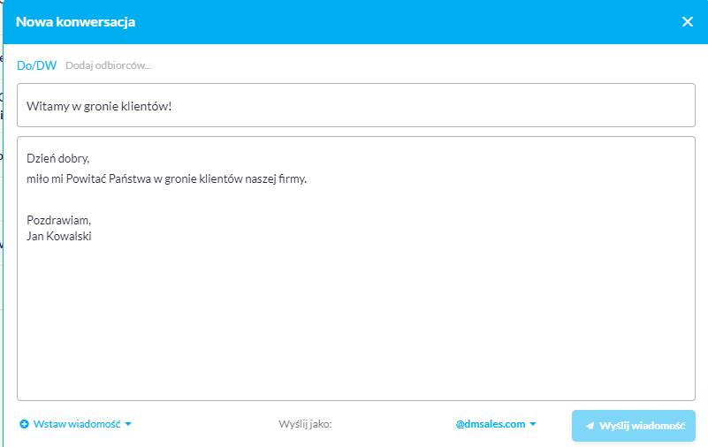Place cursor on the Dzień dobry line
Image resolution: width=708 pixels, height=447 pixels.
click(x=58, y=158)
